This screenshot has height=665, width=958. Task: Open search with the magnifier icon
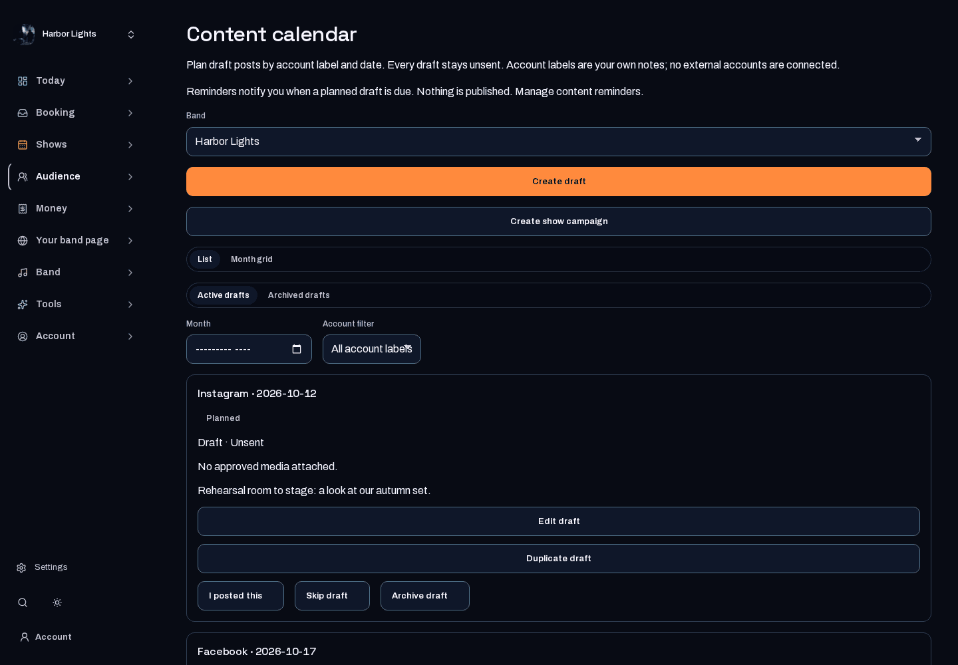23,602
